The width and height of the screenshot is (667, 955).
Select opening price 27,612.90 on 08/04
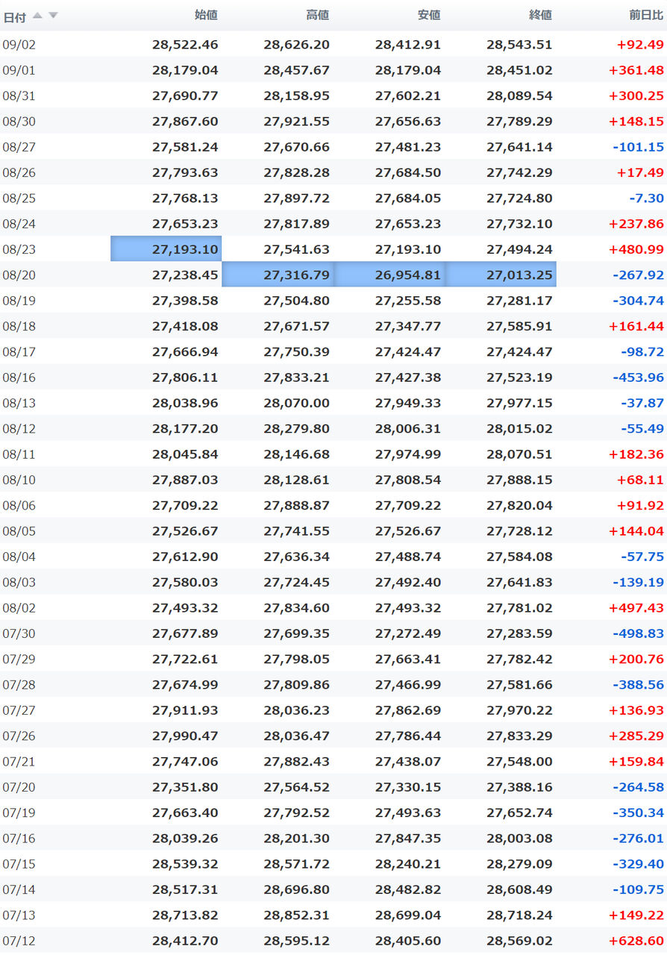(x=185, y=557)
